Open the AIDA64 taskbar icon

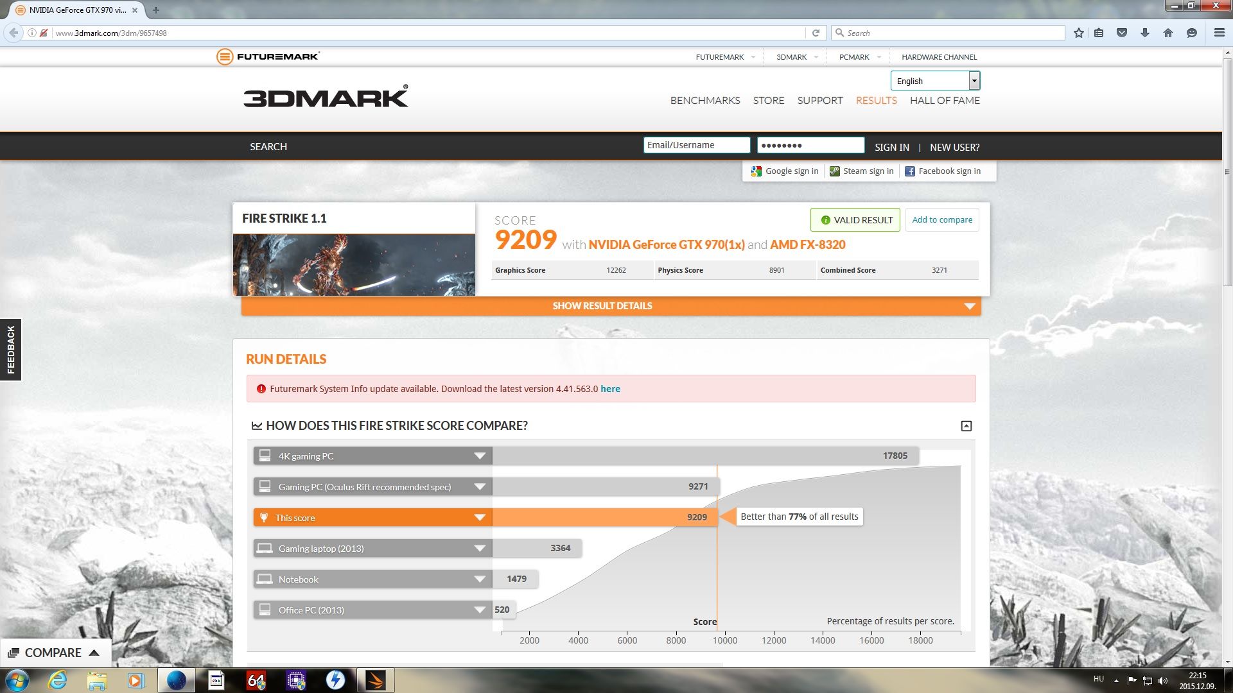256,680
